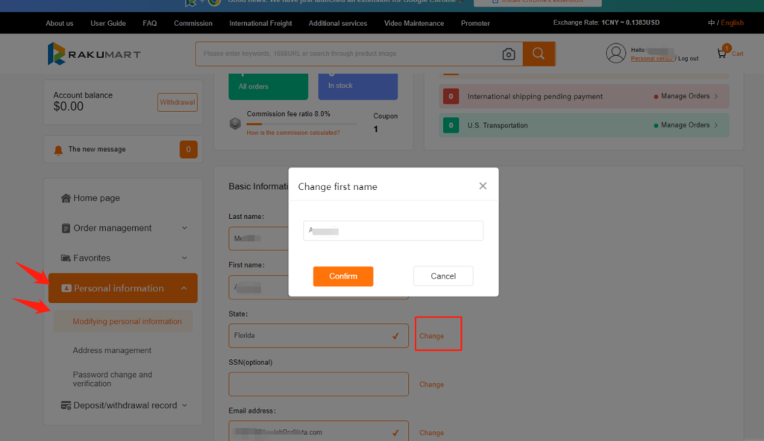Viewport: 764px width, 441px height.
Task: Click the Withdrawal button
Action: coord(178,102)
